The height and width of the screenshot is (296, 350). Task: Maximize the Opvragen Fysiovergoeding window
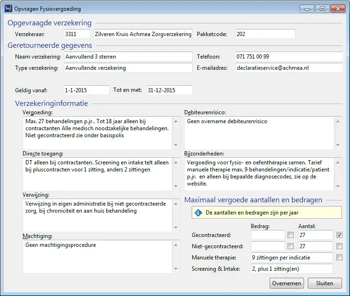321,8
